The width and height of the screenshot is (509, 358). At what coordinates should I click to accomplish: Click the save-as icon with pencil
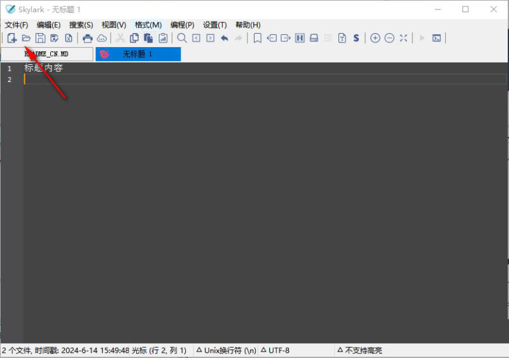54,38
